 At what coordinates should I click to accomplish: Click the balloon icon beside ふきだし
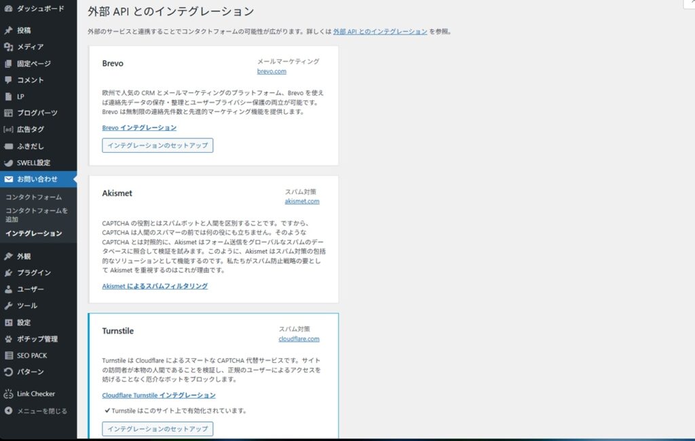click(x=8, y=146)
